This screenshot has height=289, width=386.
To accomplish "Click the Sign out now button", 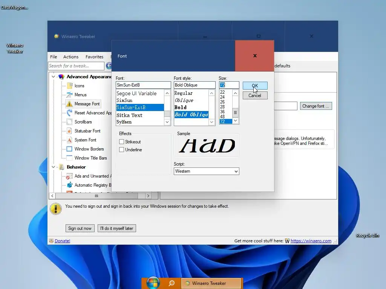I will (80, 228).
